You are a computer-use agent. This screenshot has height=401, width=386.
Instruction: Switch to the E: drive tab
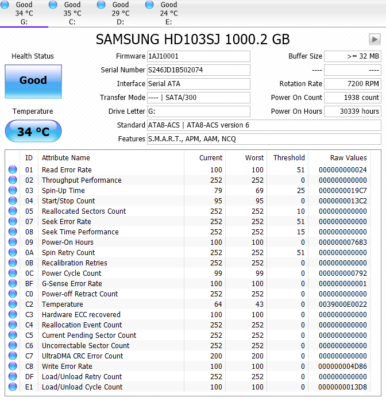tap(169, 13)
